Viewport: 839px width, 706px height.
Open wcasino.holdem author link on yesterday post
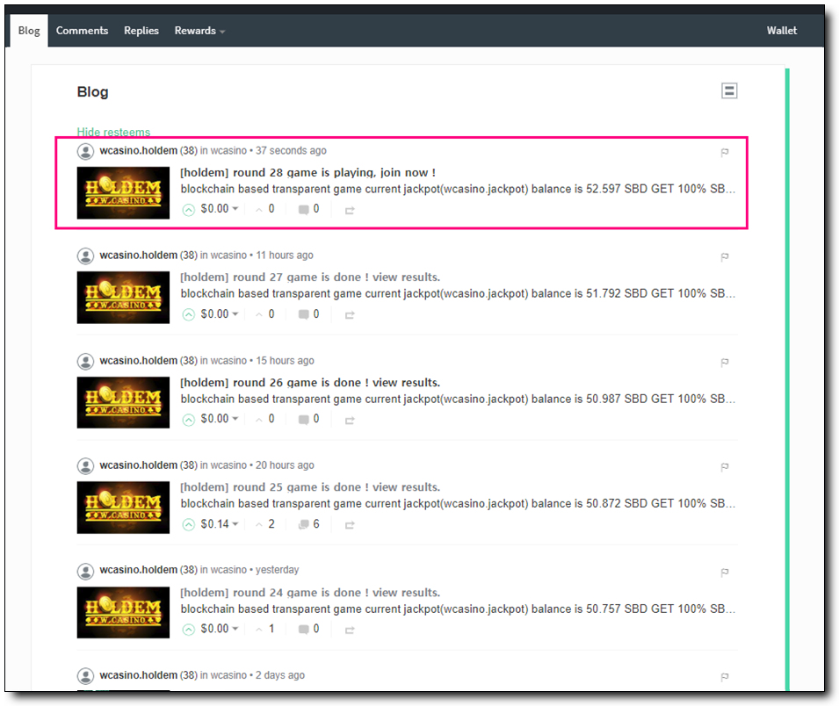(x=138, y=570)
